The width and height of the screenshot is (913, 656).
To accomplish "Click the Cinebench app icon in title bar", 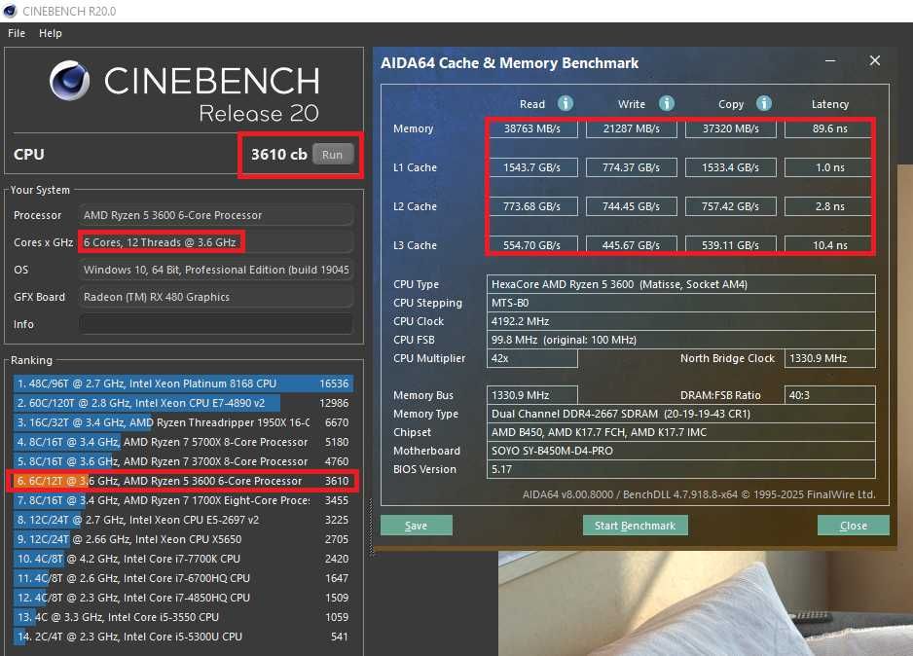I will [x=10, y=11].
